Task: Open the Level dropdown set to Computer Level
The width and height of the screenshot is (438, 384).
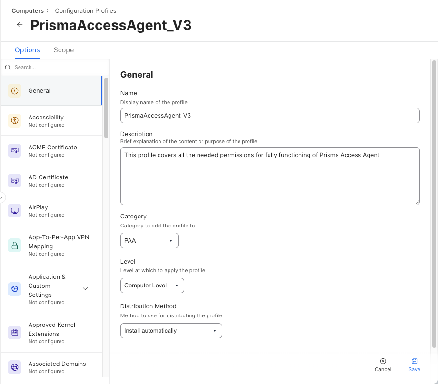Action: click(x=152, y=286)
